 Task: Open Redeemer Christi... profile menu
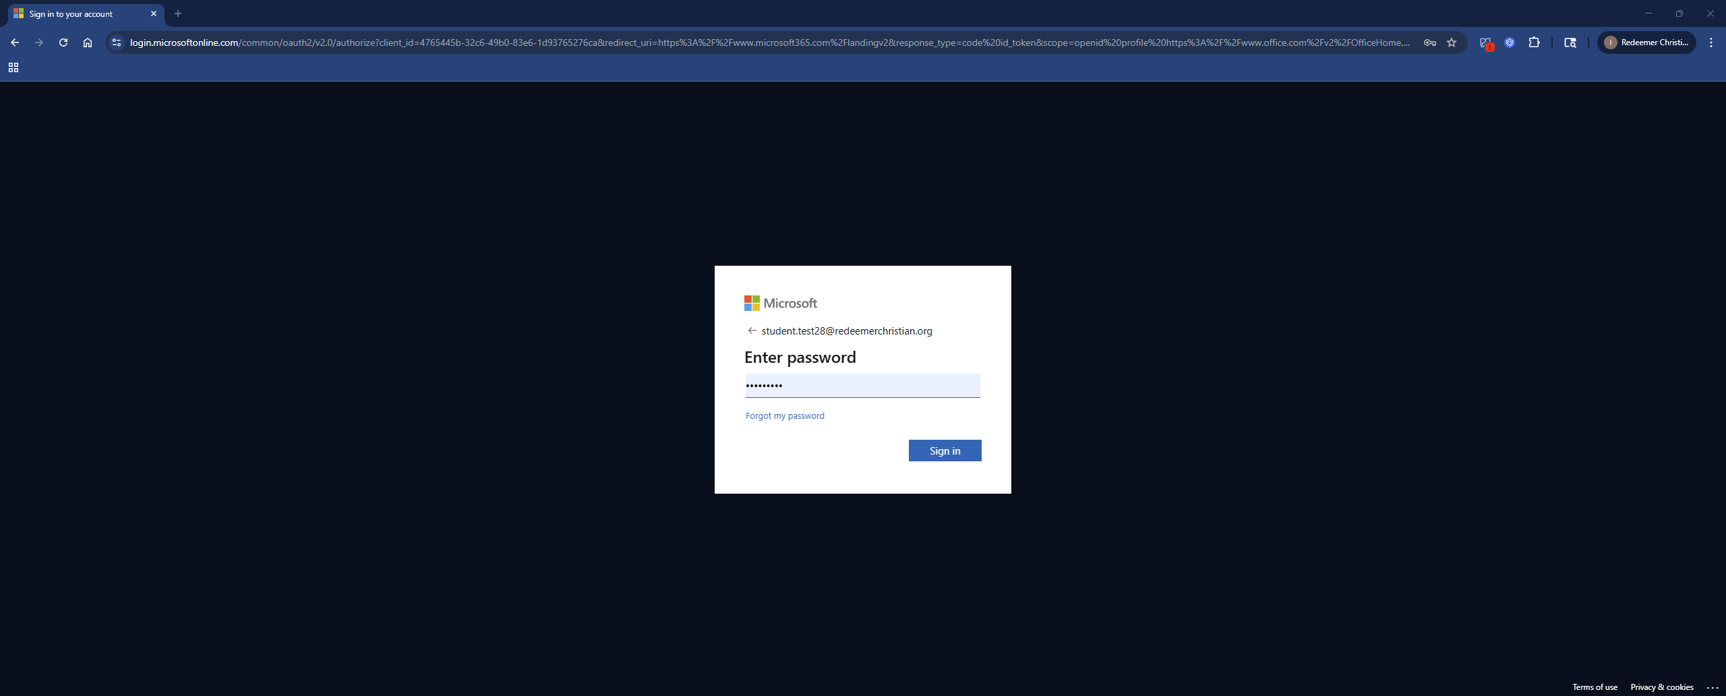pyautogui.click(x=1646, y=42)
